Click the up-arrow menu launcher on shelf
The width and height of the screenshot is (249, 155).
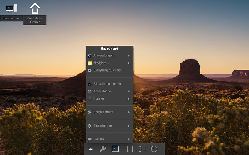91,149
